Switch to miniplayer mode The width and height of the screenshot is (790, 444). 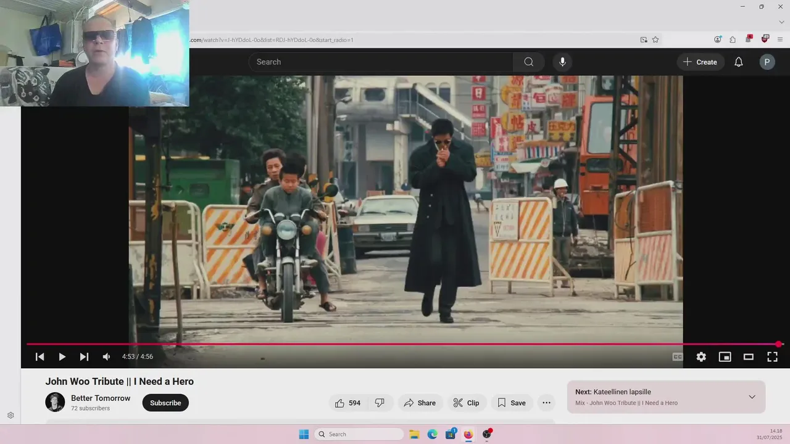click(x=725, y=356)
